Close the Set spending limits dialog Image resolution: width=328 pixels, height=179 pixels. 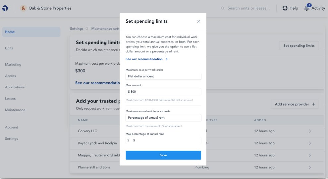coord(199,21)
